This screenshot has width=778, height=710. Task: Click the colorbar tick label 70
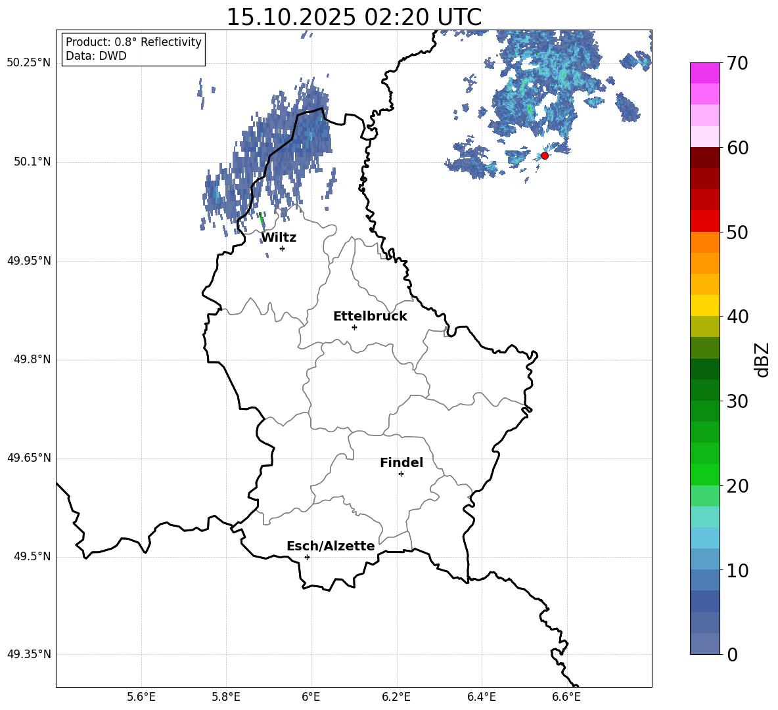point(738,63)
